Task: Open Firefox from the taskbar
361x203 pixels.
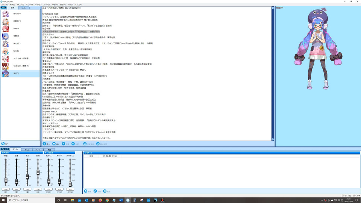Action: (x=100, y=200)
